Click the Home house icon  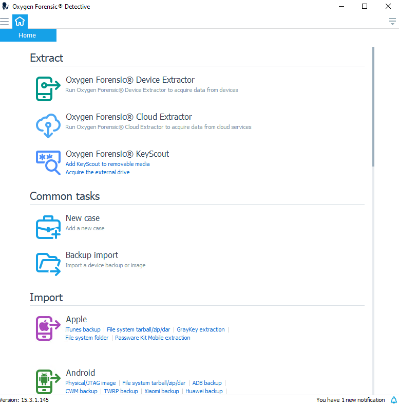(20, 22)
